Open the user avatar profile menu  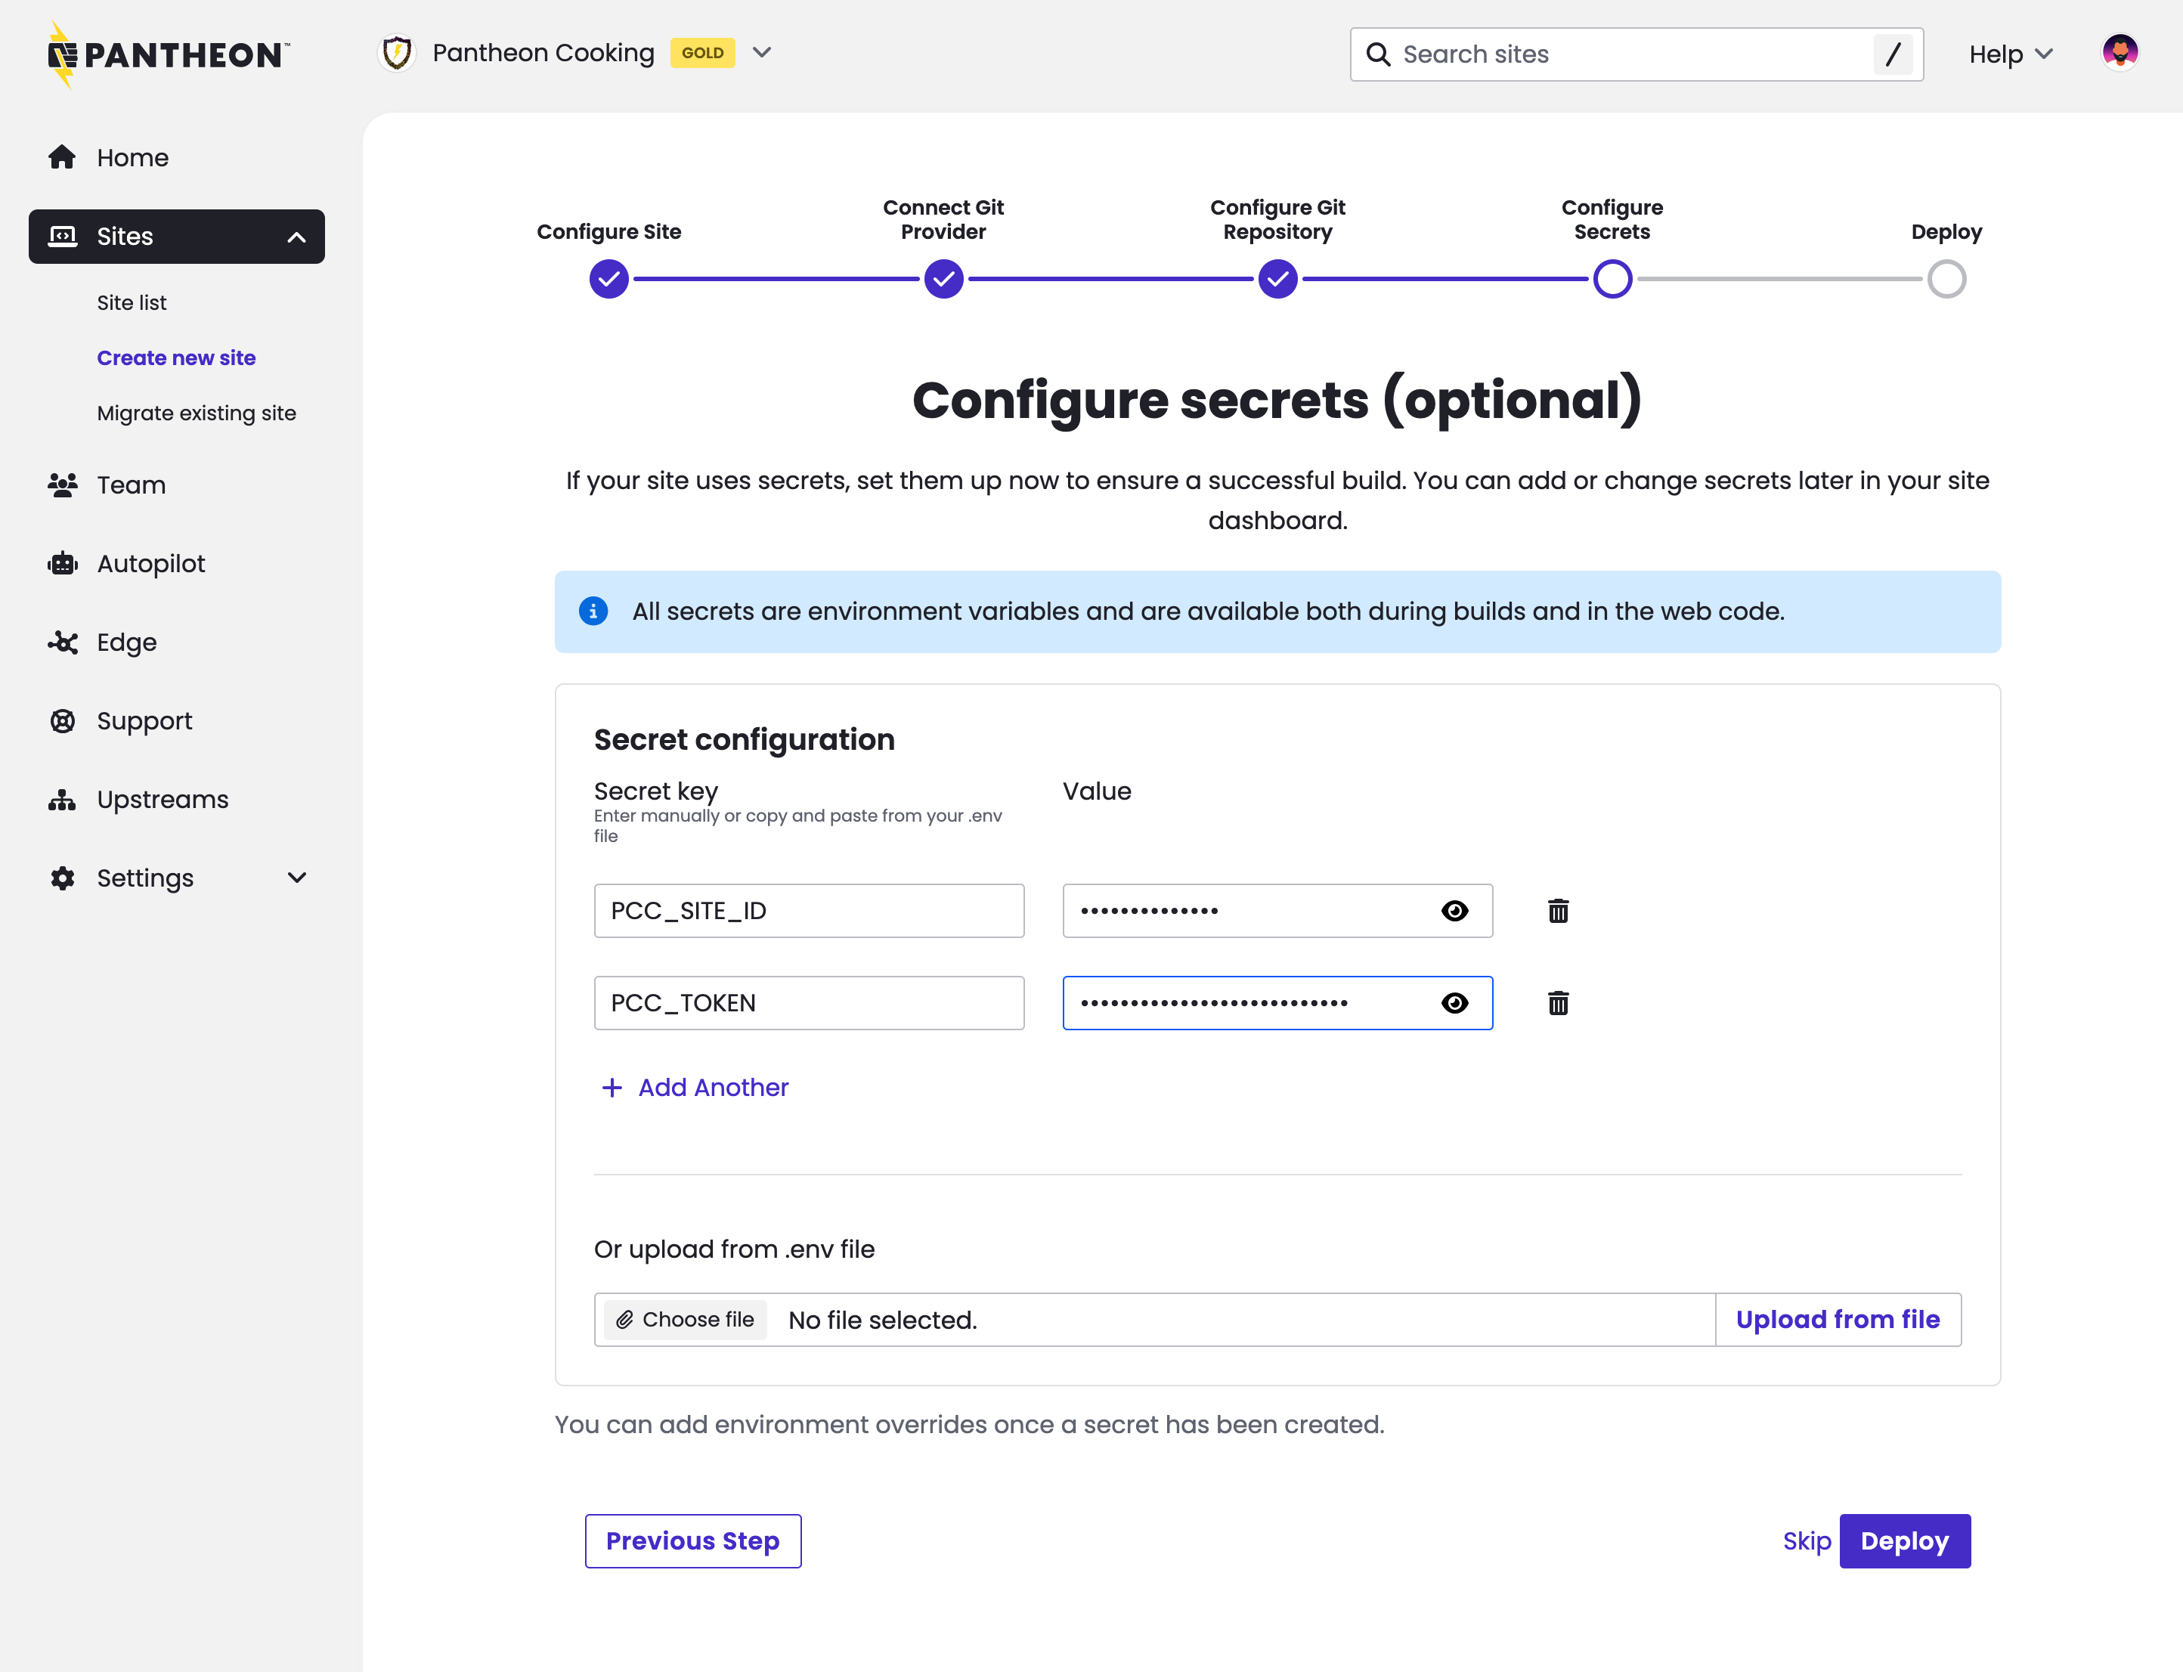point(2120,53)
